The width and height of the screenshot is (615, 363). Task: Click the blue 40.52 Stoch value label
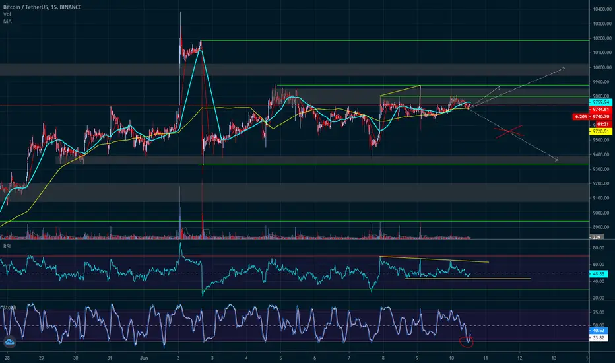coord(599,331)
